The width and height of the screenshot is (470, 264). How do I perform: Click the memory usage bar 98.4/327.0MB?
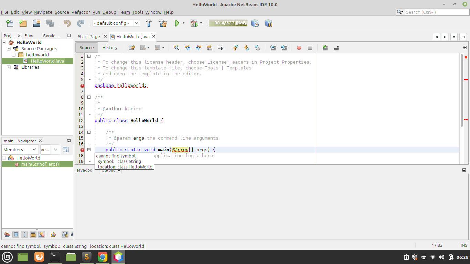coord(228,23)
